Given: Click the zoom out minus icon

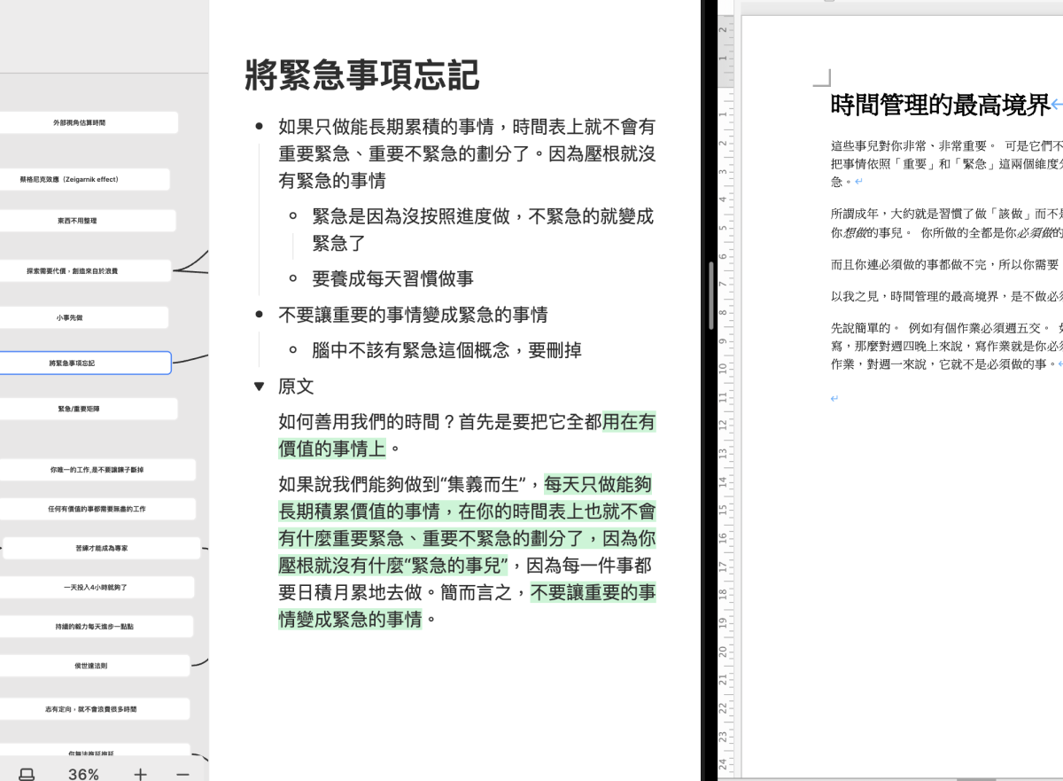Looking at the screenshot, I should 182,774.
